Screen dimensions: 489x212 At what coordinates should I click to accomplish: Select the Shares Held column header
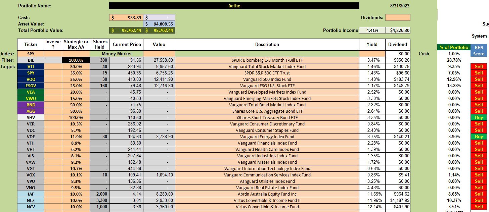100,45
